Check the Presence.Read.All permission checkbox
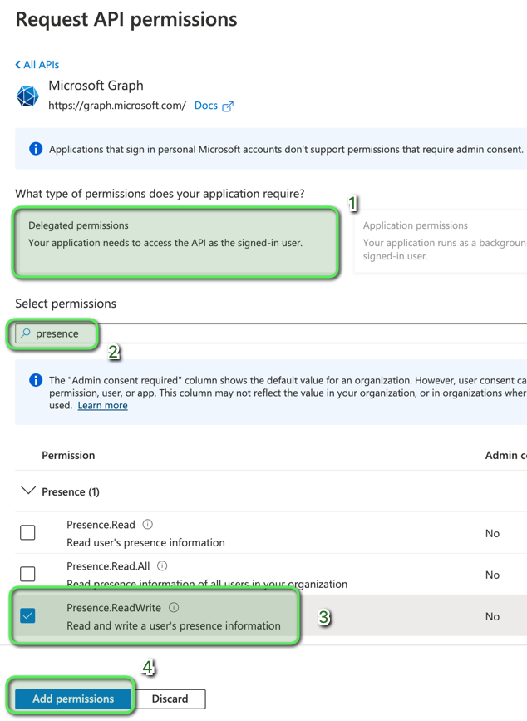 (27, 574)
